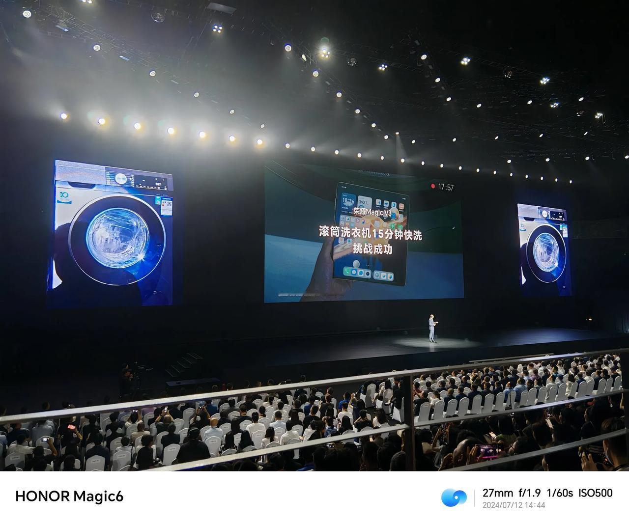
Task: Click the presenter standing on stage
Action: click(432, 328)
